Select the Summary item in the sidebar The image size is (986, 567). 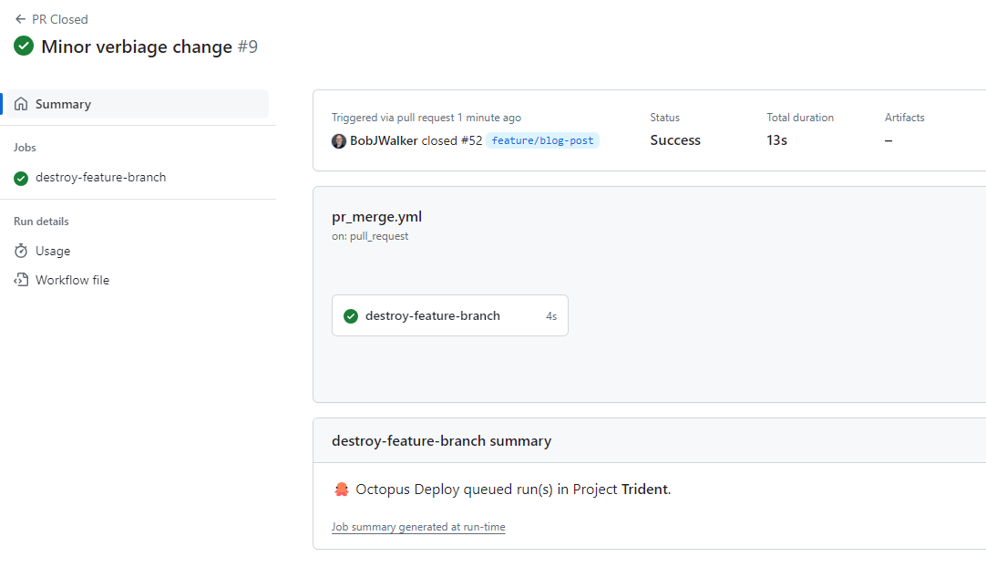point(64,104)
